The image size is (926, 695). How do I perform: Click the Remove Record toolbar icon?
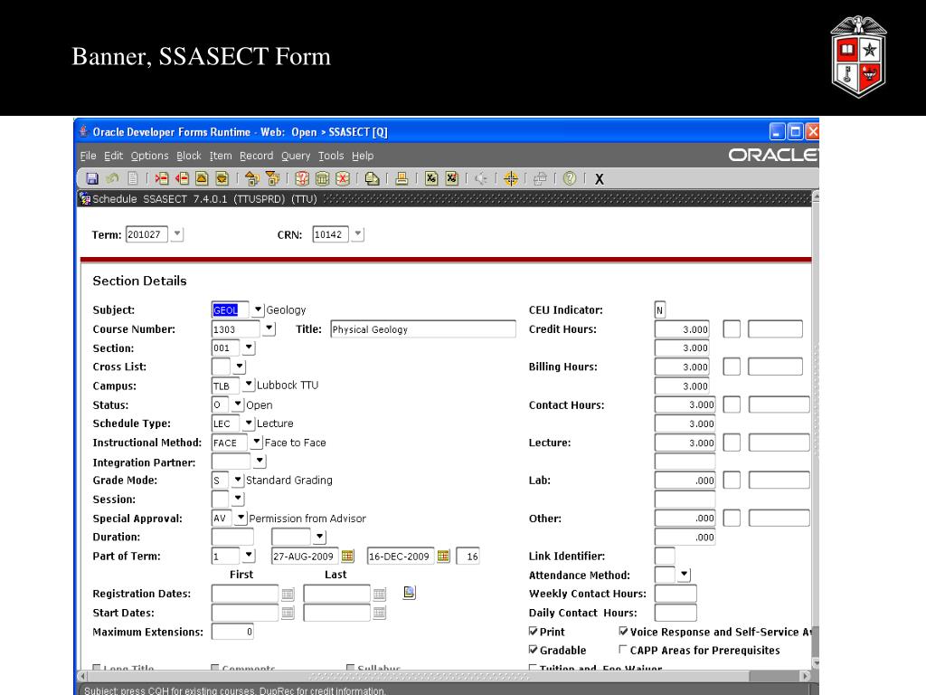(181, 178)
